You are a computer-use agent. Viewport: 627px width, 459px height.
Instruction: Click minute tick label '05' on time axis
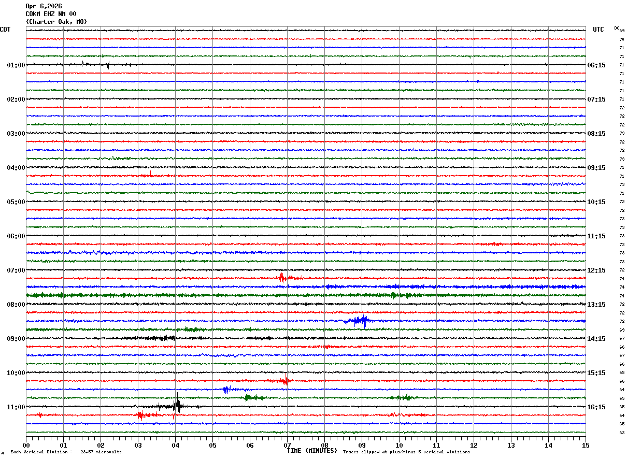213,445
